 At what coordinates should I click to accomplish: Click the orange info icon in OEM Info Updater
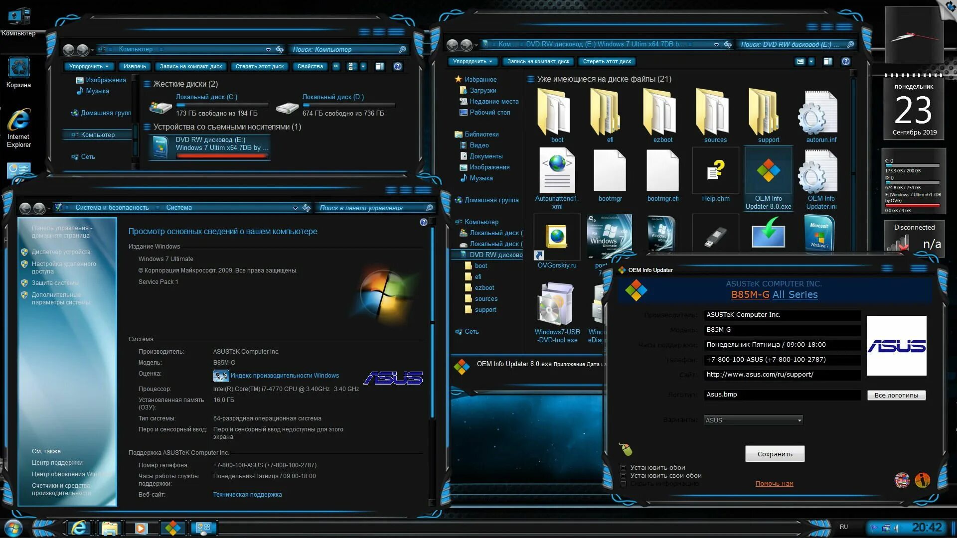tap(922, 480)
